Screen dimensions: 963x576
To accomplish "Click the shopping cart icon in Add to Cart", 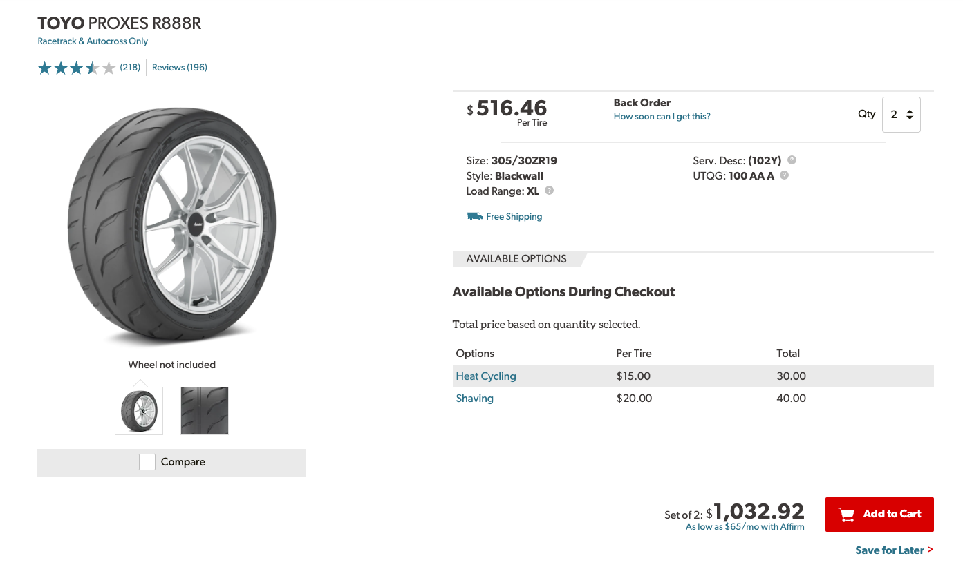I will click(845, 515).
